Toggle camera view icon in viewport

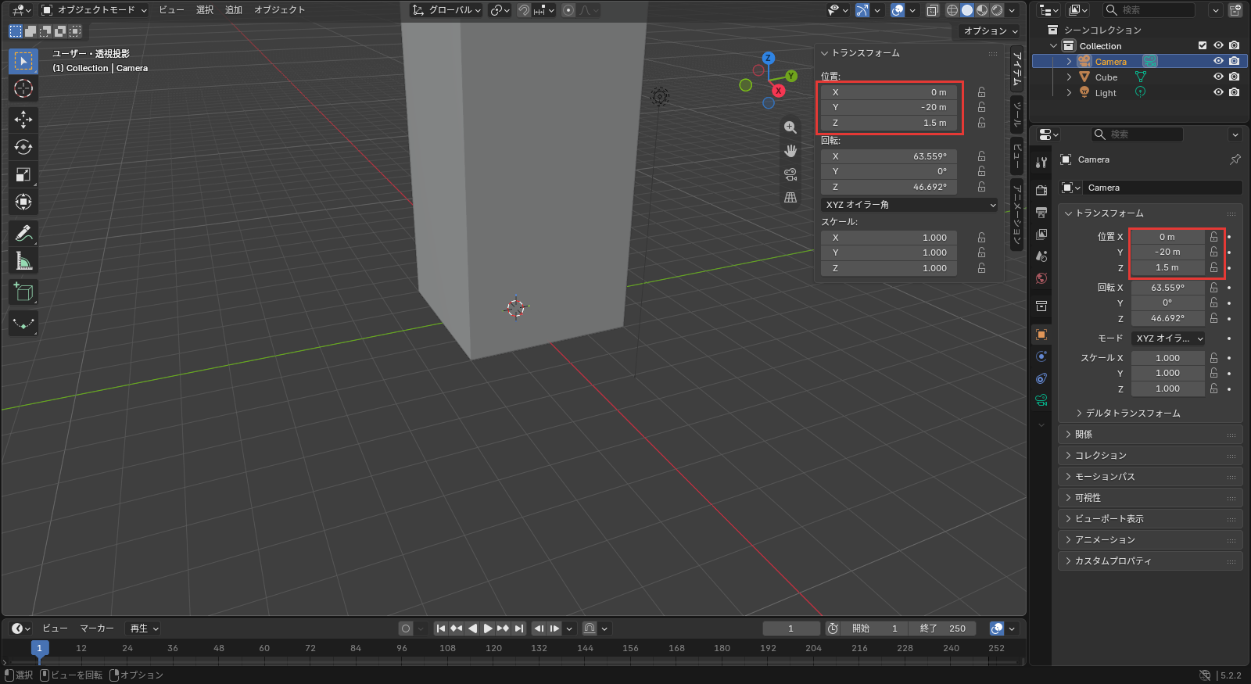(x=790, y=174)
